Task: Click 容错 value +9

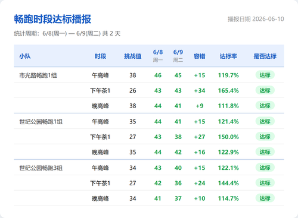Action: point(200,106)
